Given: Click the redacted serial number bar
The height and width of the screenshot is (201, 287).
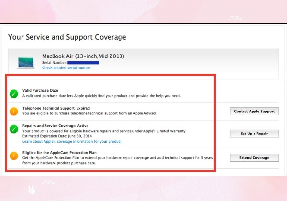Looking at the screenshot, I should pyautogui.click(x=83, y=63).
